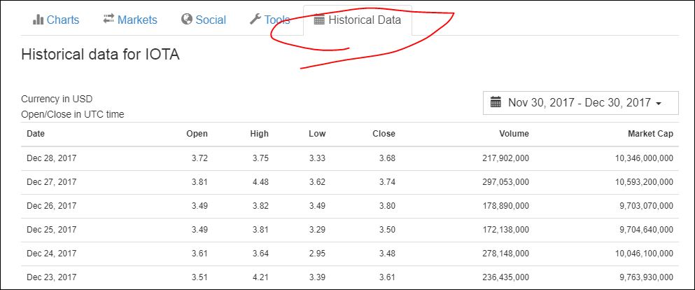The width and height of the screenshot is (695, 290).
Task: Click the caret arrow of the date range picker
Action: pos(658,104)
